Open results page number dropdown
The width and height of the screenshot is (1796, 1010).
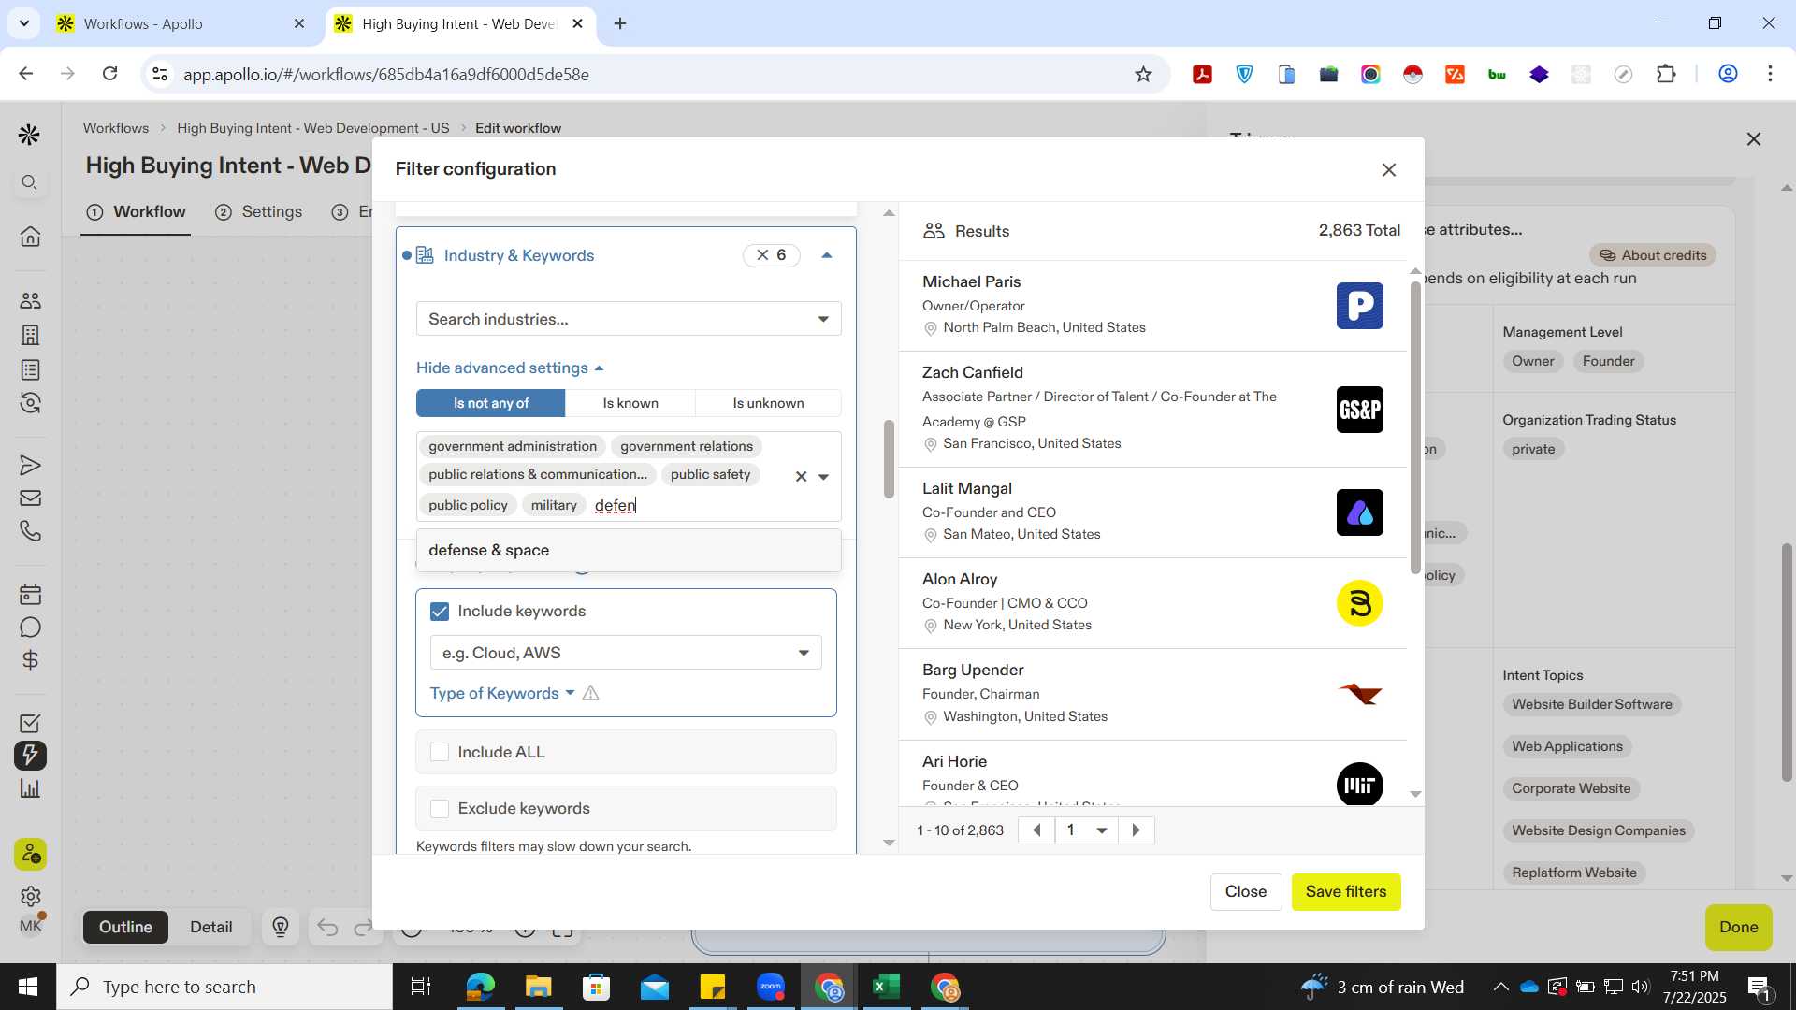tap(1087, 830)
